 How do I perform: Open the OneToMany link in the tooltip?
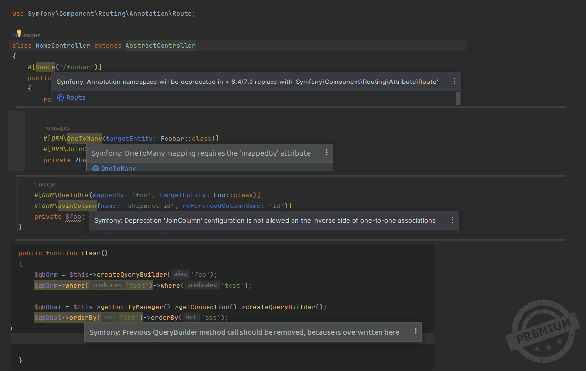pyautogui.click(x=118, y=169)
